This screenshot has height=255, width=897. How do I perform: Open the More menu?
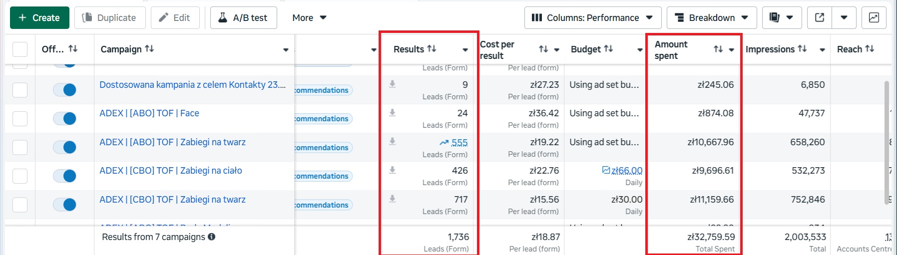(x=309, y=18)
